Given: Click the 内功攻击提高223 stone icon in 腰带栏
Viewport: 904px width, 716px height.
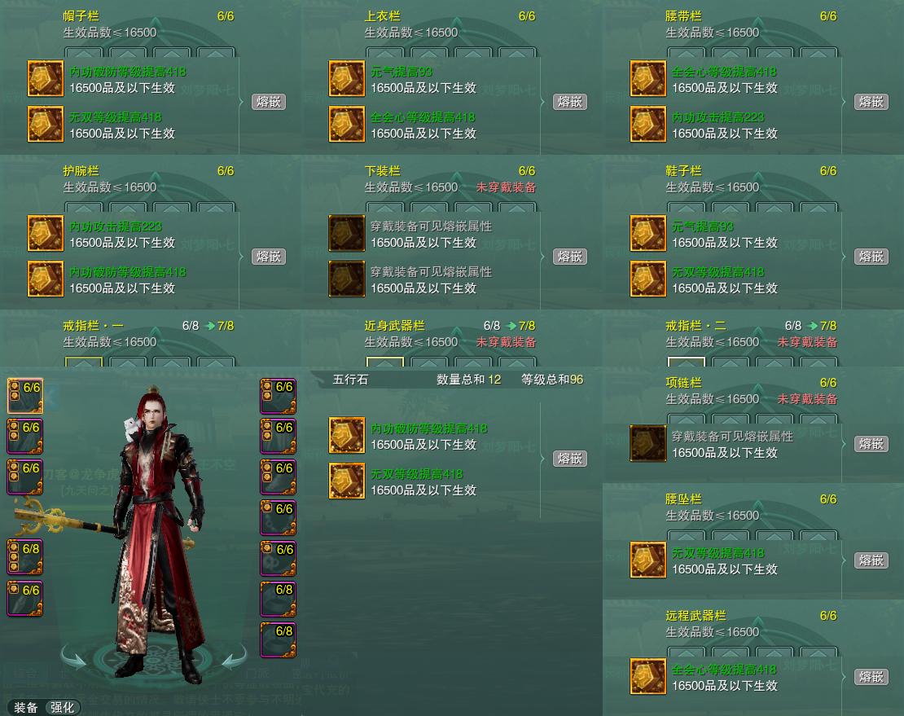Looking at the screenshot, I should click(x=648, y=124).
